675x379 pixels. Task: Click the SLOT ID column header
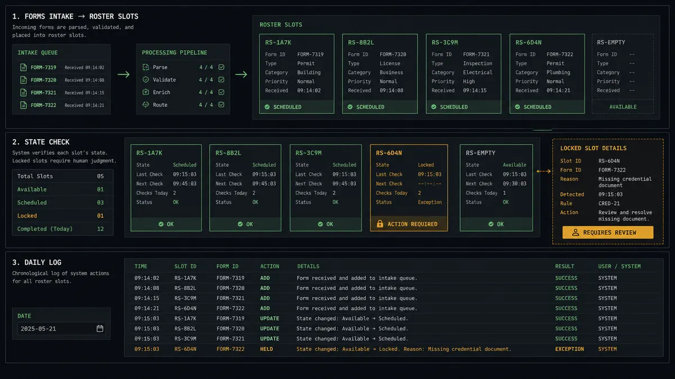point(185,266)
